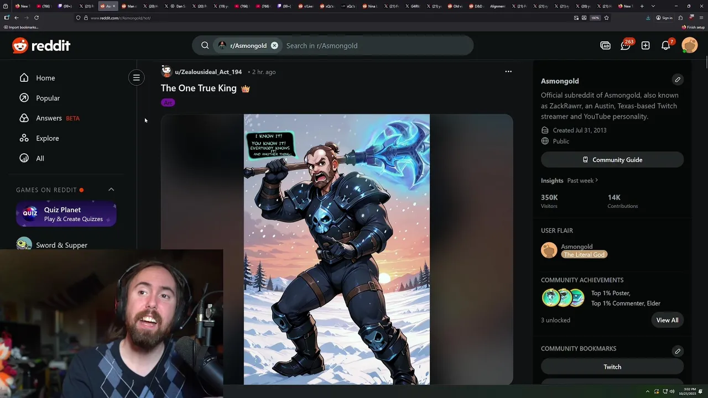Open the browser extensions puzzle icon

pyautogui.click(x=680, y=18)
